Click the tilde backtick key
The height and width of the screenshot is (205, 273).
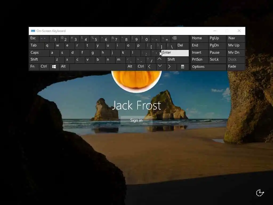coord(44,39)
